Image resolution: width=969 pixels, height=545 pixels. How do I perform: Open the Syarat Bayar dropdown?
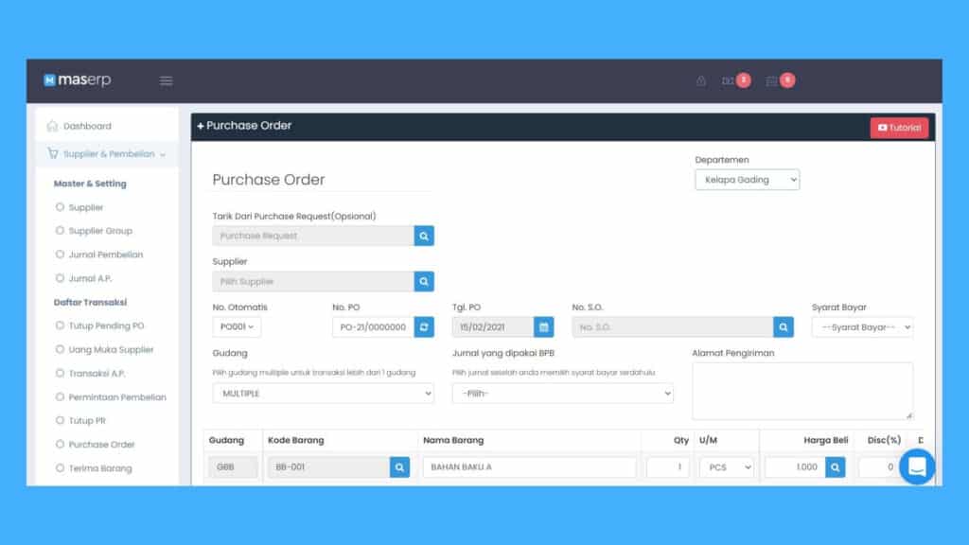click(862, 326)
